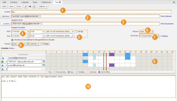Hide the Scheduler section
The width and height of the screenshot is (177, 101).
tap(12, 48)
